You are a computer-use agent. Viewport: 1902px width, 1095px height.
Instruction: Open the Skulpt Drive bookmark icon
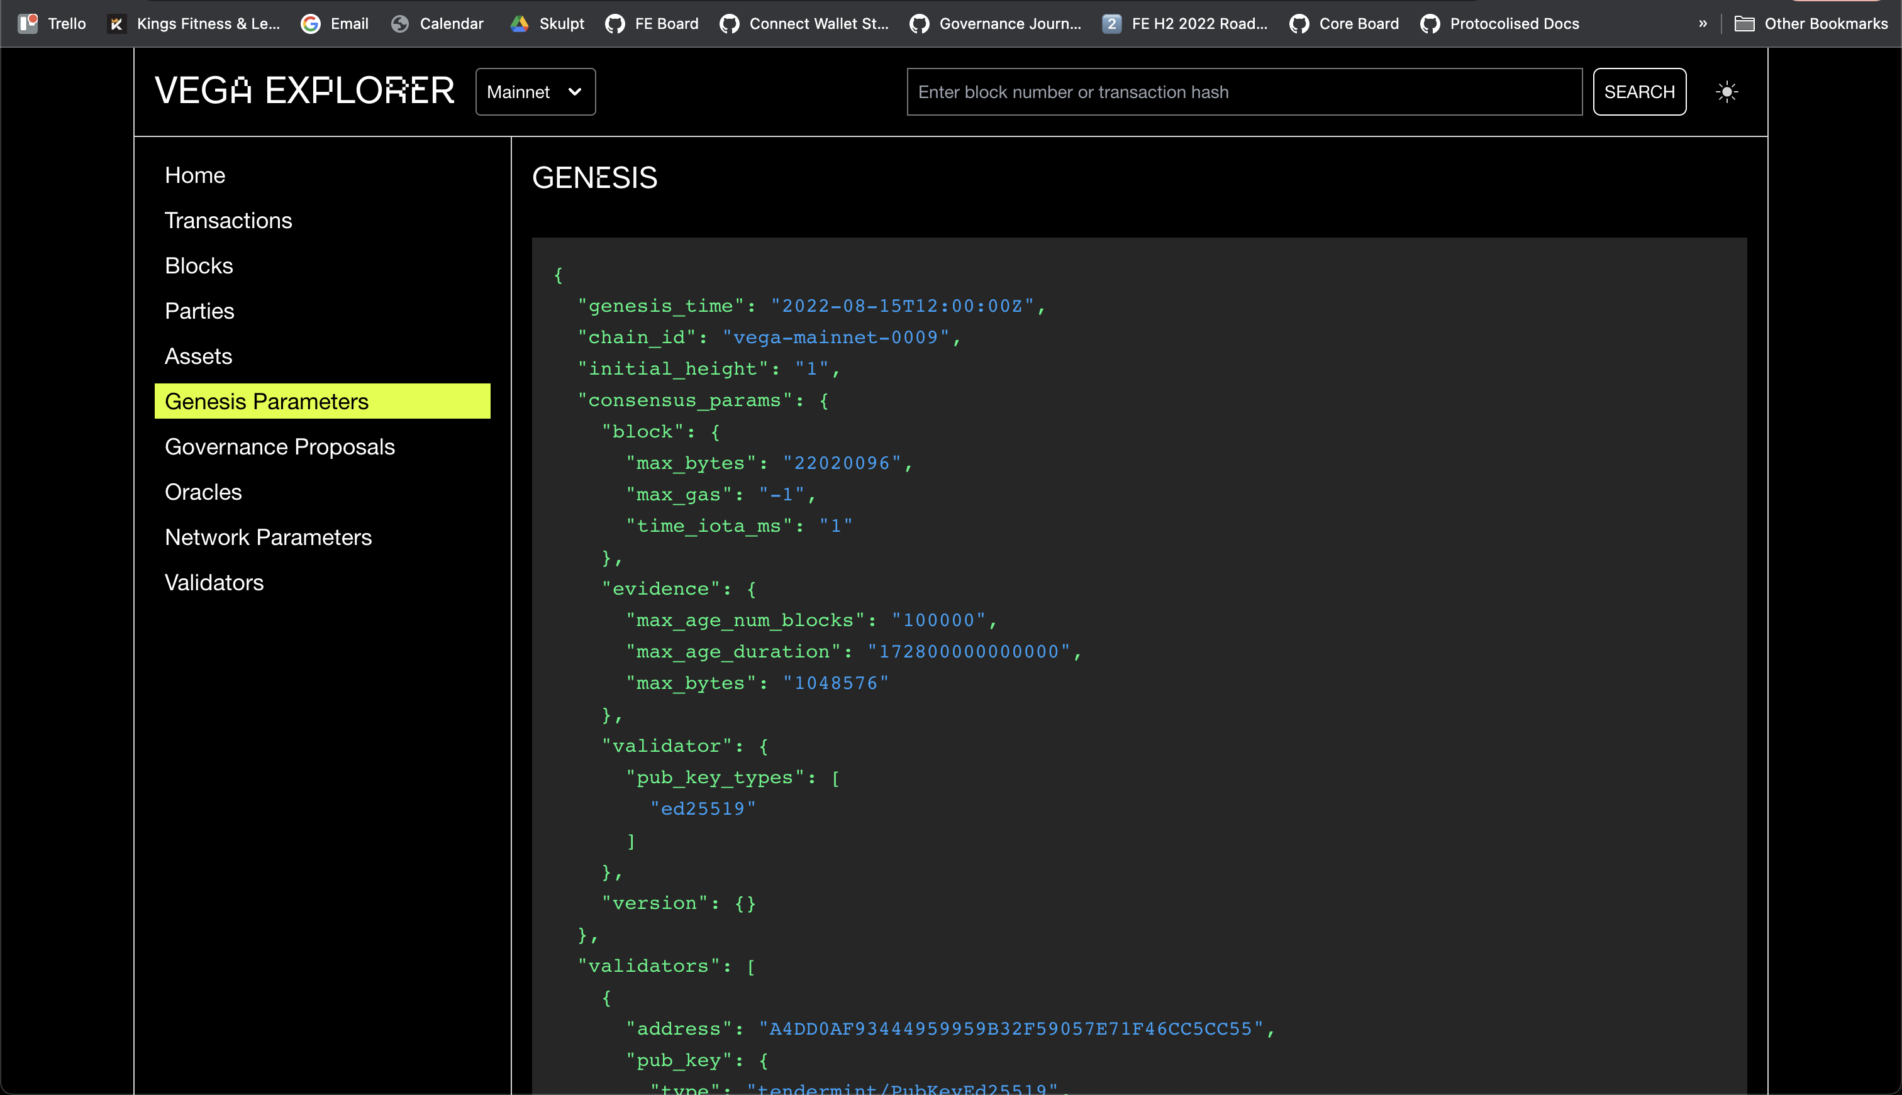(520, 23)
